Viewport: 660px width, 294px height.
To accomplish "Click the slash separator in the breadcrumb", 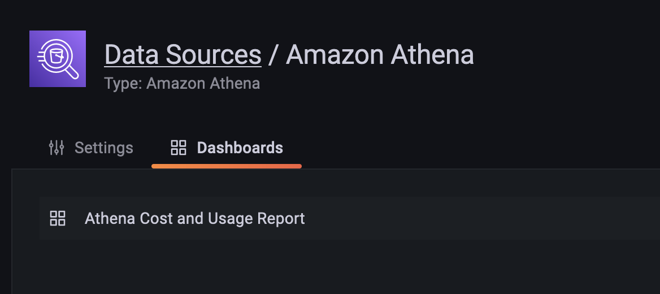I will 273,55.
